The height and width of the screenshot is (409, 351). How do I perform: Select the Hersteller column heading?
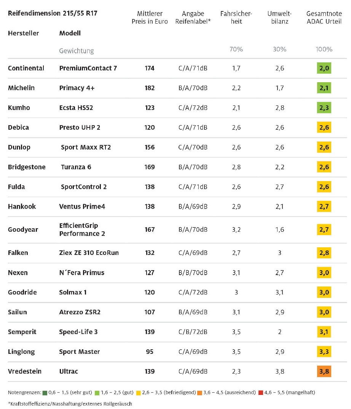pos(23,33)
